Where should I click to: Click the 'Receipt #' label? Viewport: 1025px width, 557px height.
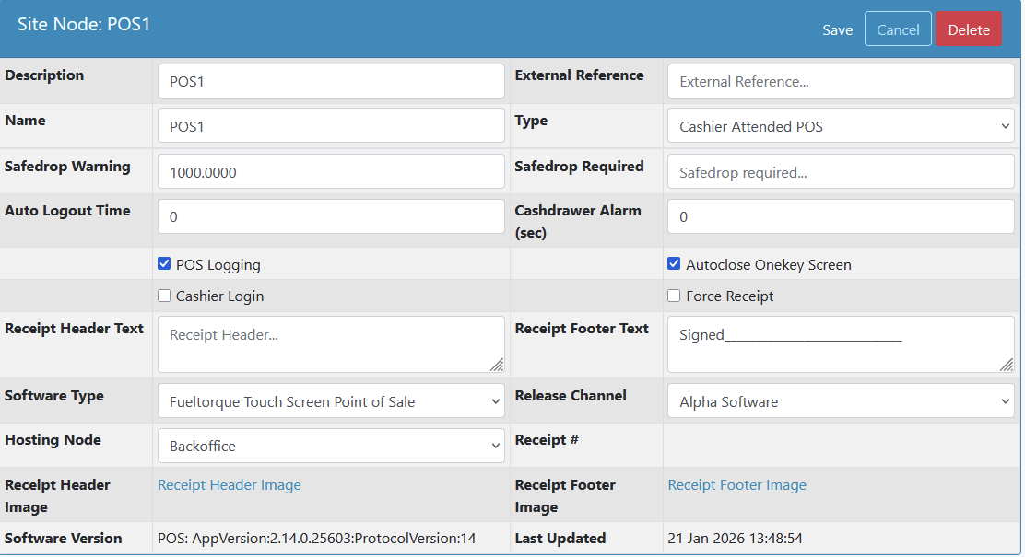pyautogui.click(x=547, y=439)
